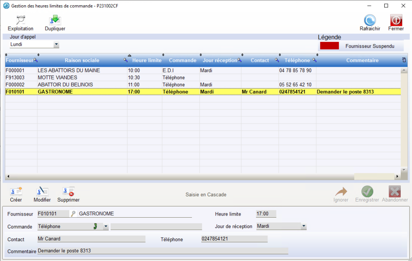The height and width of the screenshot is (261, 412).
Task: Click the red Fournisseur Suspendu swatch
Action: (329, 46)
